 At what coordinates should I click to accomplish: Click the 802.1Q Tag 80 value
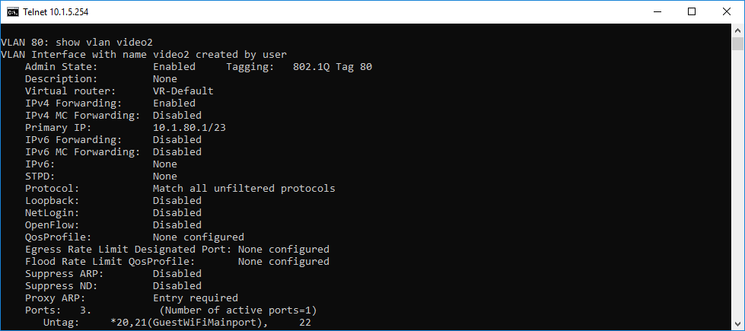333,67
